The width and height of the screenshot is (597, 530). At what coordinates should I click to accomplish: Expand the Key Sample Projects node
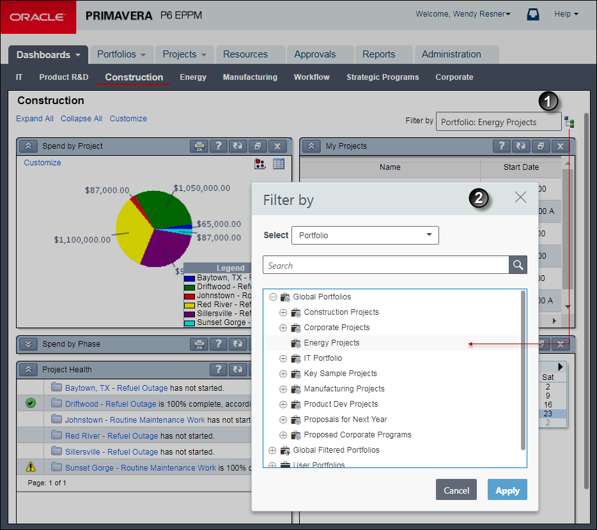click(x=283, y=374)
